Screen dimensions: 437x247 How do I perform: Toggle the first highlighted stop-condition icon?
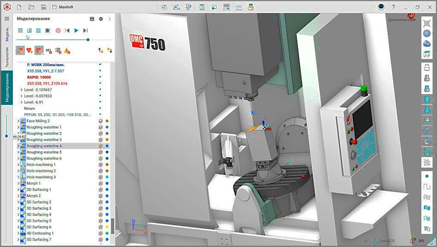[20, 51]
